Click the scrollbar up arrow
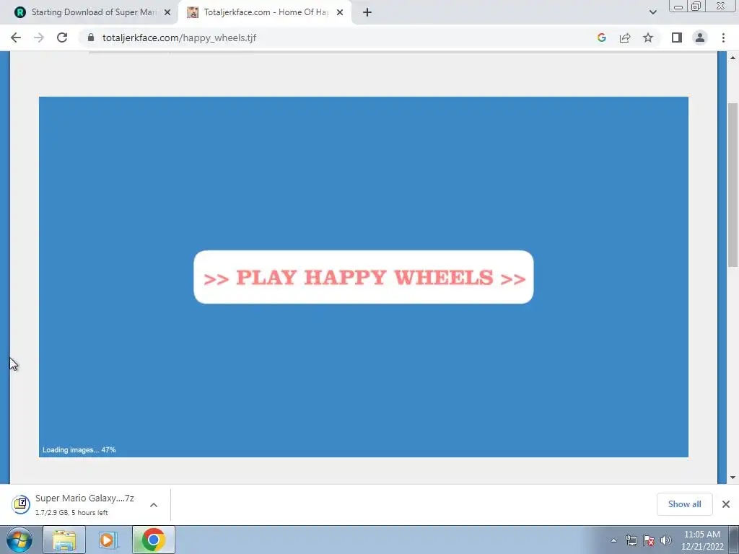This screenshot has width=739, height=554. pos(733,58)
